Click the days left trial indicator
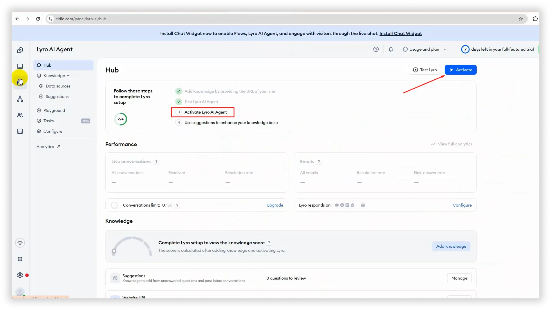 click(497, 49)
